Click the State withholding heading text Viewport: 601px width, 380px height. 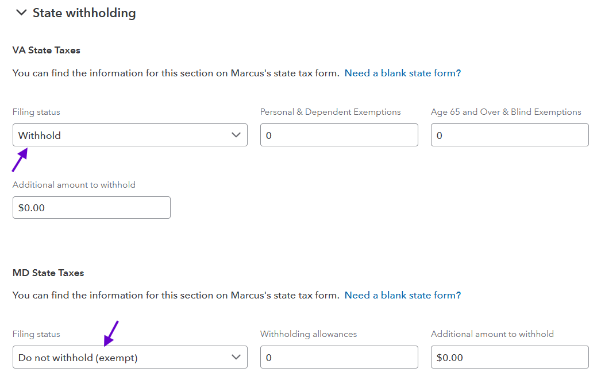[84, 13]
